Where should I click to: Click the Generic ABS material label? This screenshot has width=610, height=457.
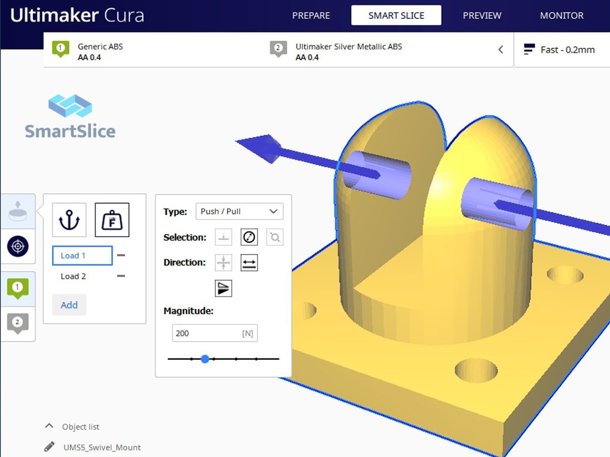[x=100, y=46]
